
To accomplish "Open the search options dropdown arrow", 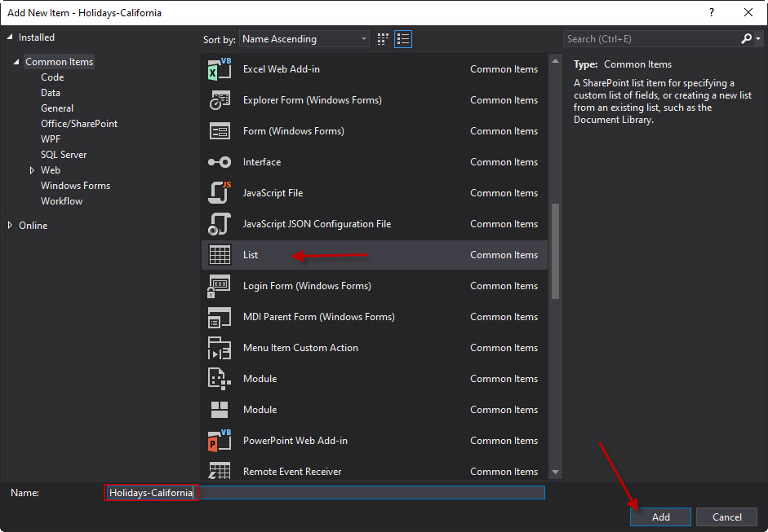I will (x=758, y=38).
